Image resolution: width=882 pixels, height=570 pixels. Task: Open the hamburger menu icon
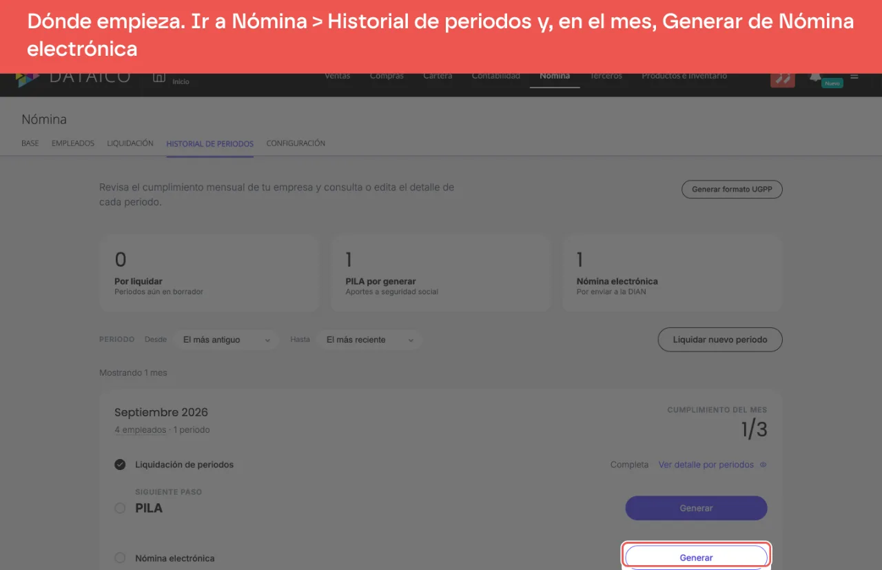pos(854,77)
